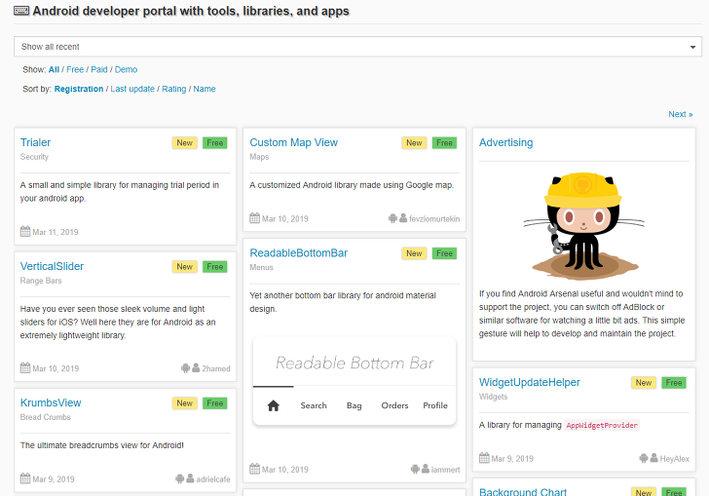Click Android icon next to HeyAlex
This screenshot has width=709, height=496.
point(644,458)
